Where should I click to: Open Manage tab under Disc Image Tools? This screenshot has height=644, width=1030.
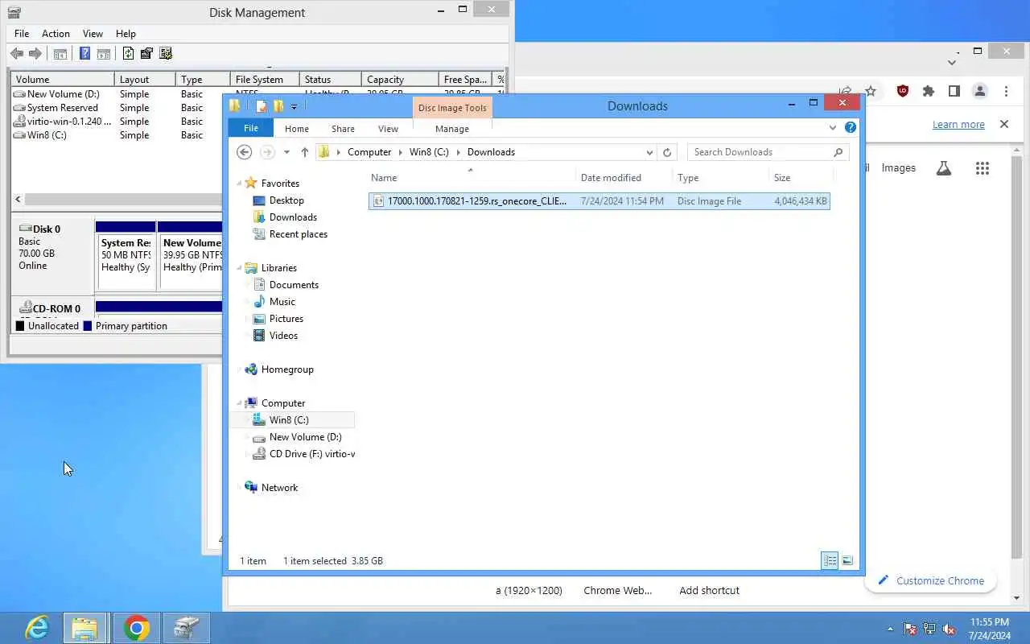[x=452, y=129]
